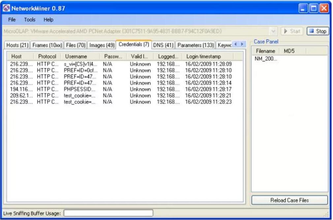Open the Tools menu
The image size is (333, 220).
[x=29, y=20]
